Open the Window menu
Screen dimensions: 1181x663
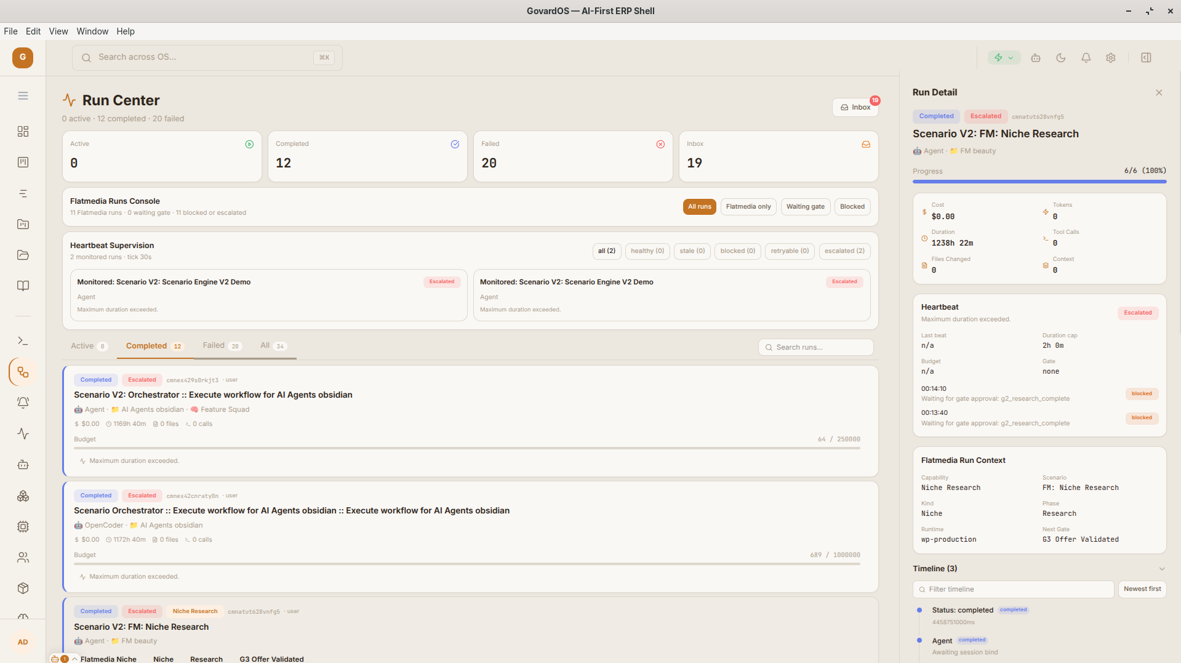[92, 31]
